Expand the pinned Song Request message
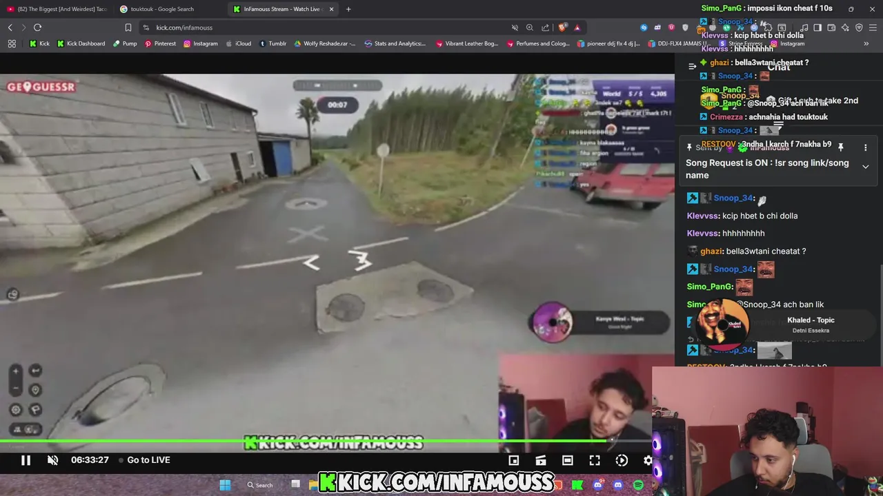 click(x=865, y=166)
